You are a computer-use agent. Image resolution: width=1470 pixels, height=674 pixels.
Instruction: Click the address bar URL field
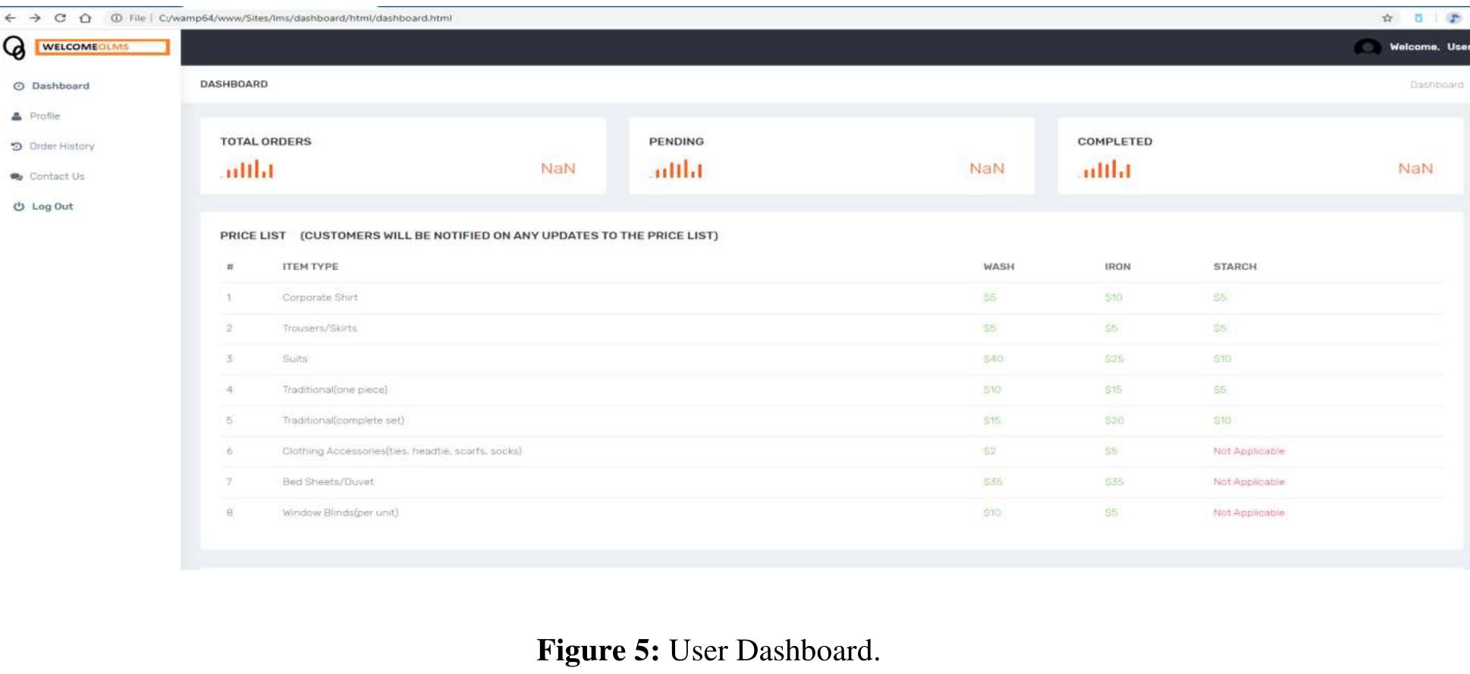click(x=305, y=18)
